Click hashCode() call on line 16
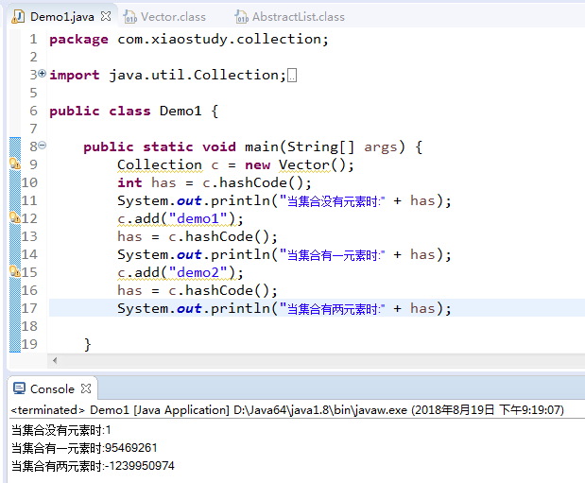 227,290
